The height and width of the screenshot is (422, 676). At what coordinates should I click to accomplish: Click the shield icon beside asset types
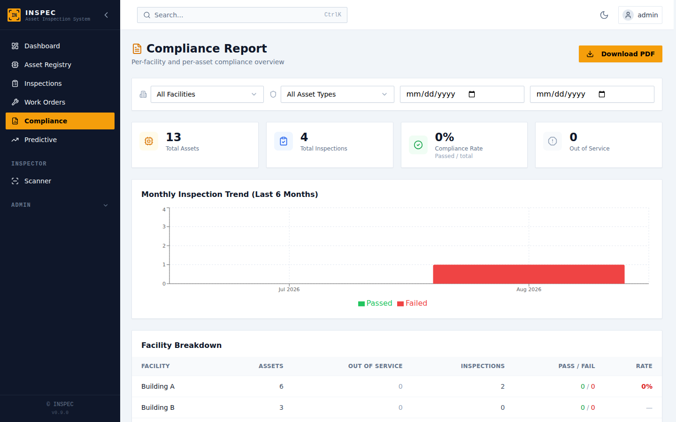273,94
